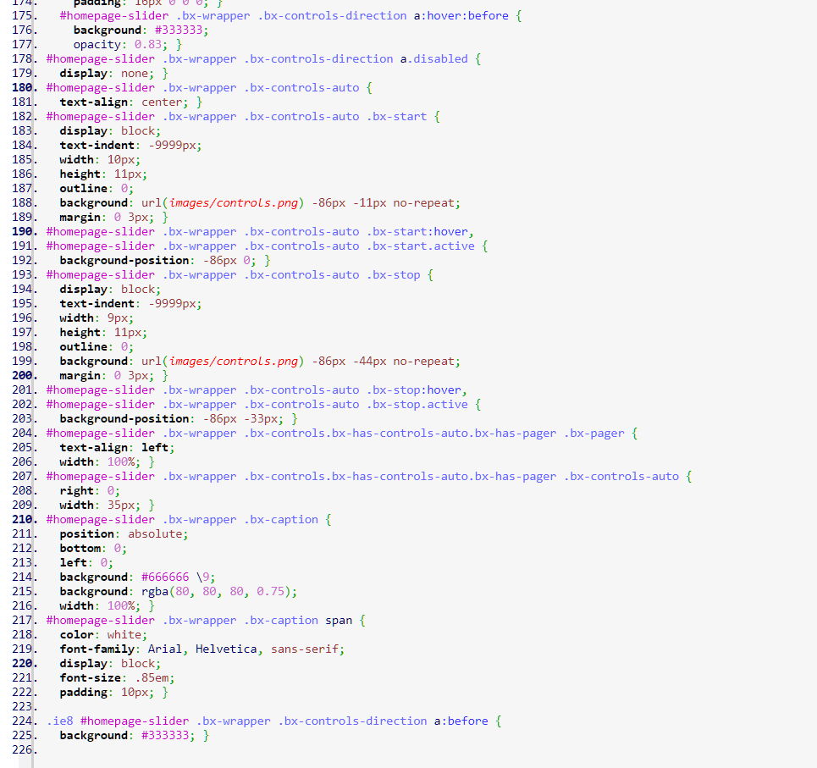Image resolution: width=817 pixels, height=768 pixels.
Task: Click 'background: #333333;' on line 176
Action: tap(141, 30)
